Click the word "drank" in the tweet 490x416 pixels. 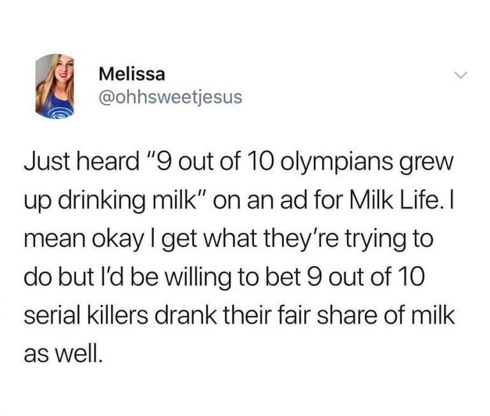[184, 315]
